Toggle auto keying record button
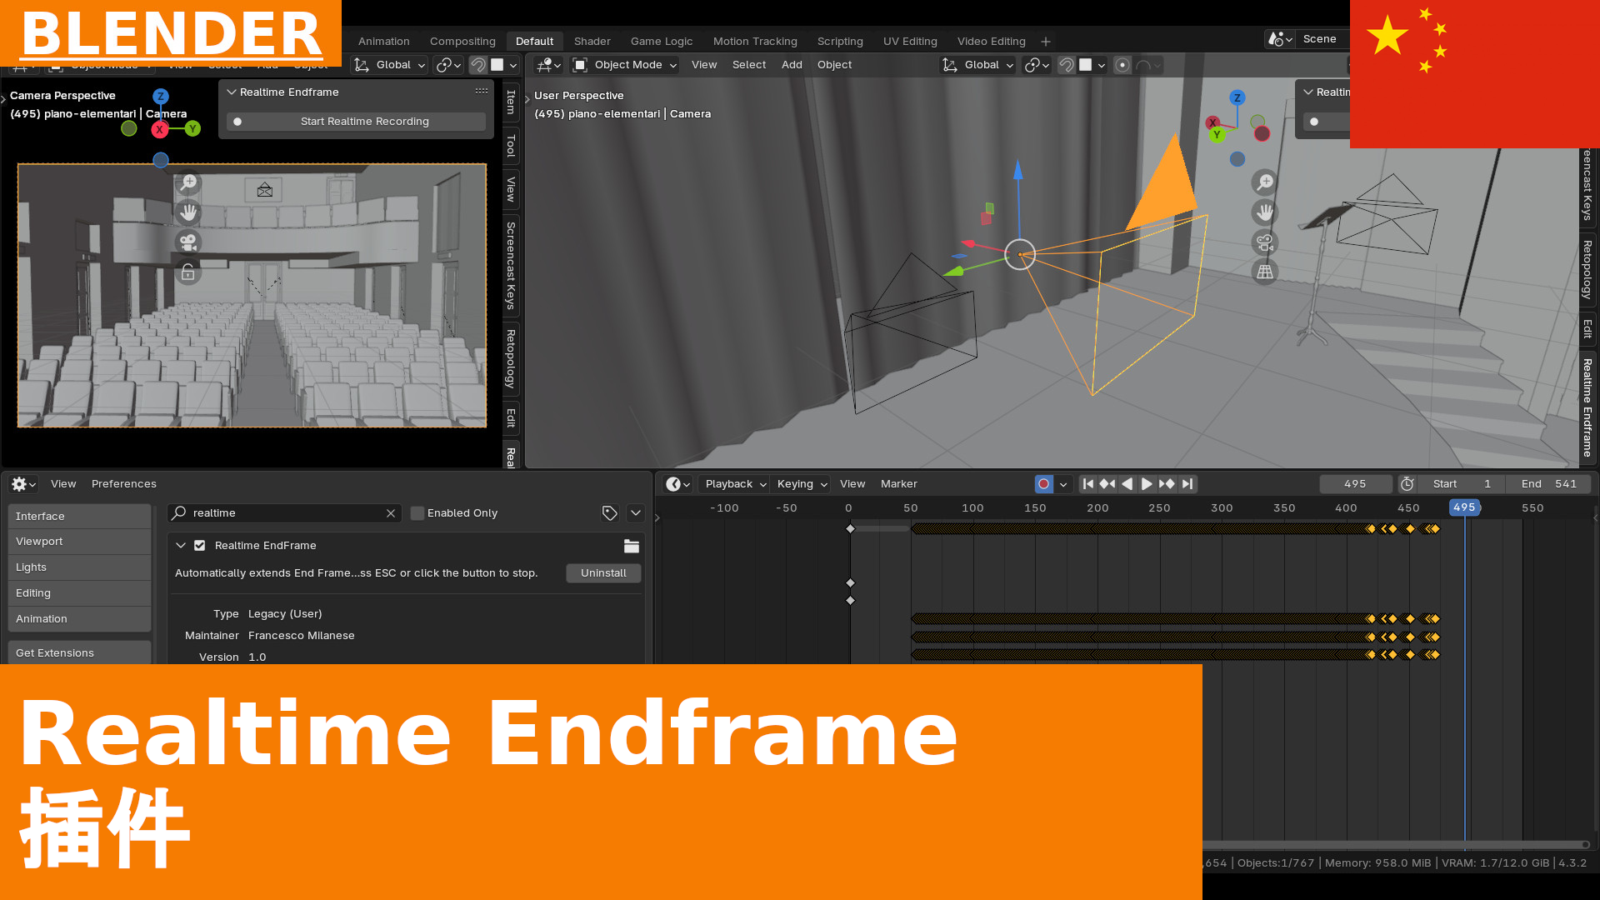Screen dimensions: 1600x900 tap(1043, 484)
